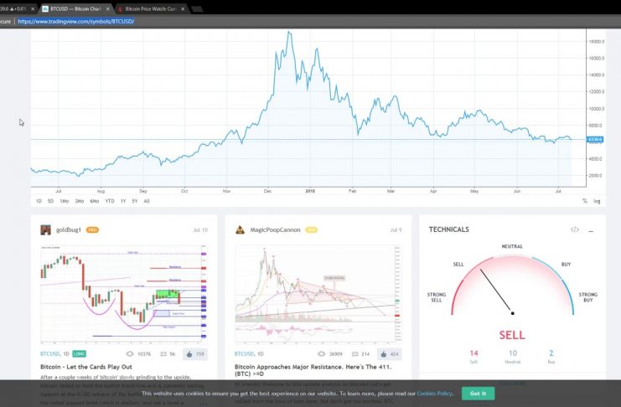Open goldbug1 profile avatar
This screenshot has width=621, height=407.
point(45,229)
